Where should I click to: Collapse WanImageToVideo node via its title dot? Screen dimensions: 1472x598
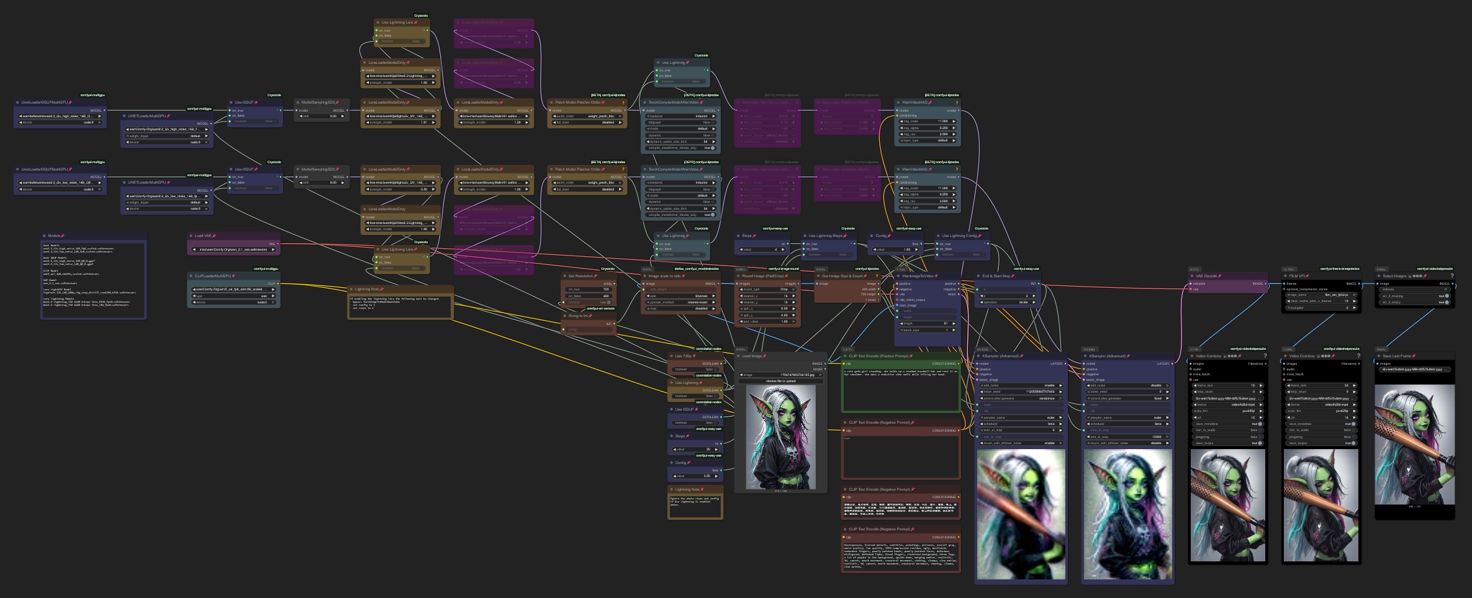[897, 276]
